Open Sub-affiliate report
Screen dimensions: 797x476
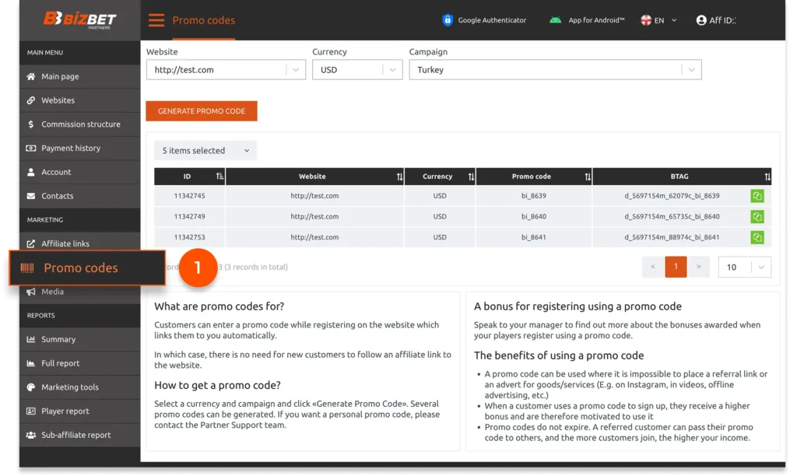(x=80, y=435)
